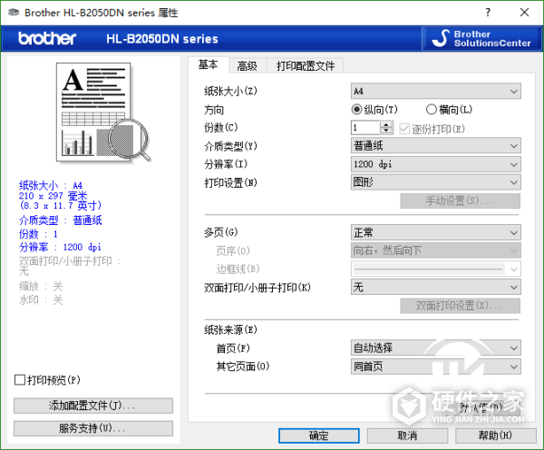Click the 手动设置 button

tap(460, 201)
